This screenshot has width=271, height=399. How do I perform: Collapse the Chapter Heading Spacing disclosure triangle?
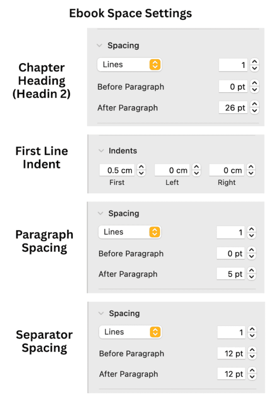(x=99, y=45)
